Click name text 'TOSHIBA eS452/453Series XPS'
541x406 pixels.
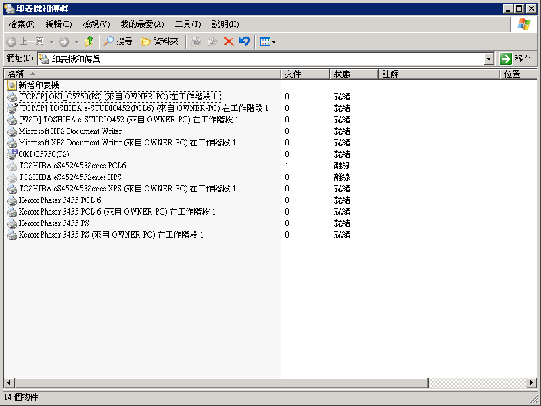[x=70, y=177]
